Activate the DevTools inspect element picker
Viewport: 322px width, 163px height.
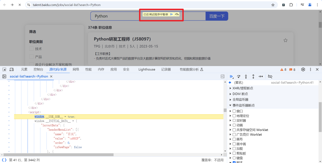(4, 70)
